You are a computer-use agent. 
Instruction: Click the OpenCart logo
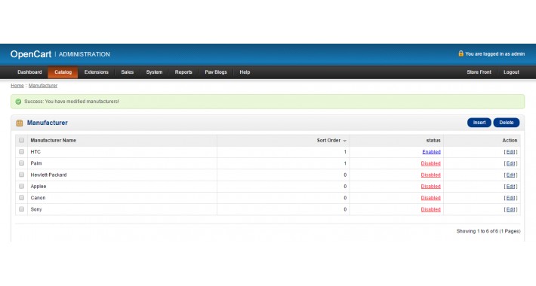31,54
